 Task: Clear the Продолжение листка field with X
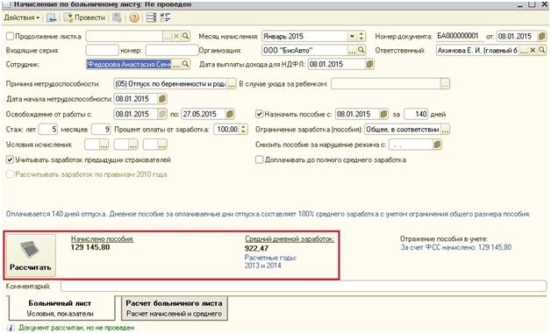[176, 36]
